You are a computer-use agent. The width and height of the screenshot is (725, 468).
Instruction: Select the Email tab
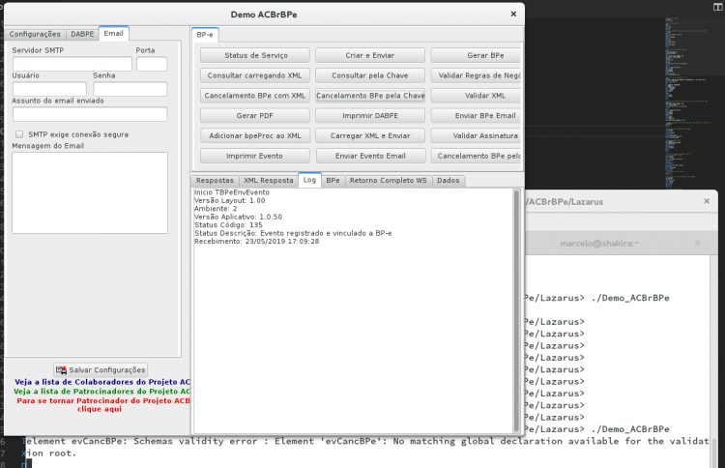pyautogui.click(x=114, y=33)
